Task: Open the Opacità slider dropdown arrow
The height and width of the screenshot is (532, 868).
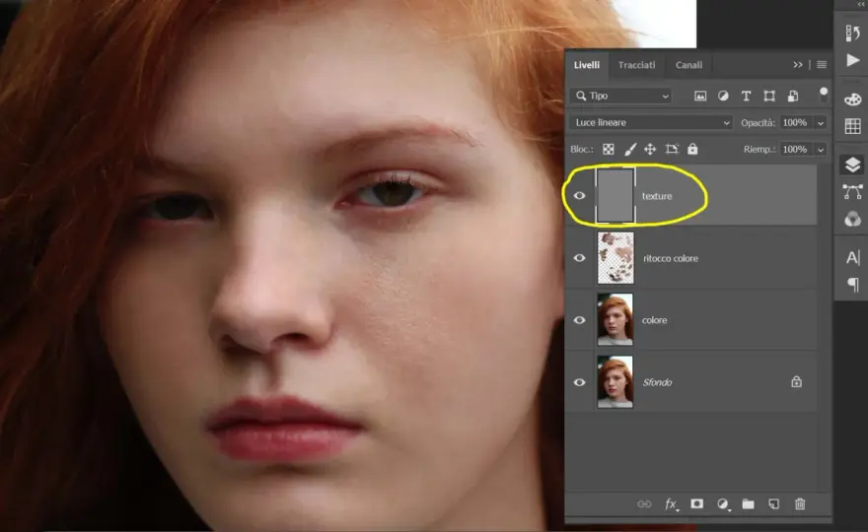Action: pyautogui.click(x=821, y=123)
